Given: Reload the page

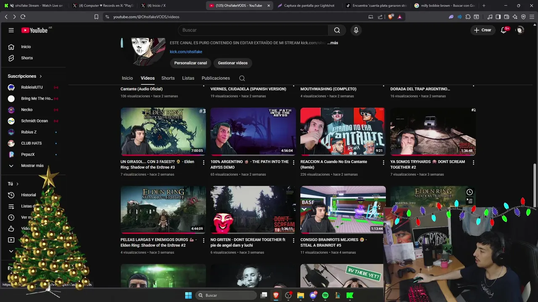Looking at the screenshot, I should click(23, 17).
